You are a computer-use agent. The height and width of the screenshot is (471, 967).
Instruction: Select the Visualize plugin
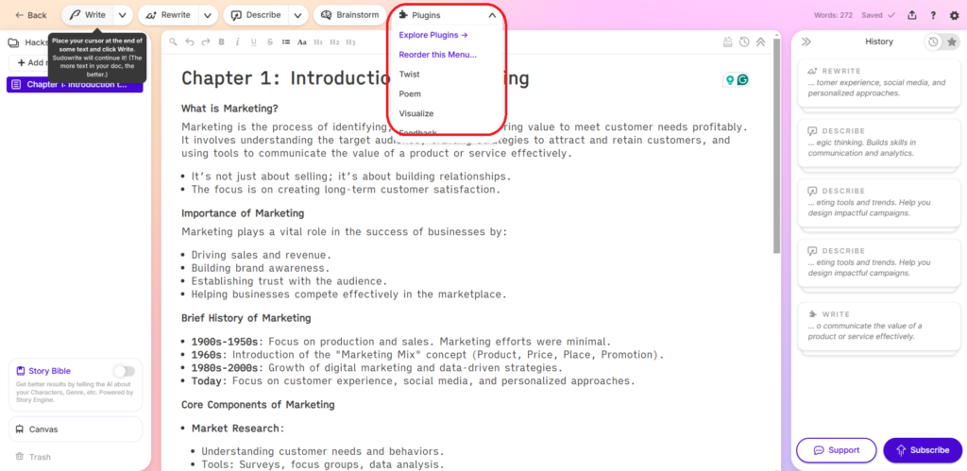[416, 113]
